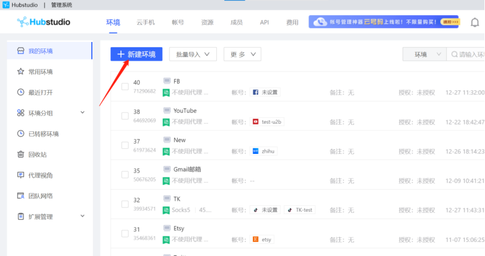Click the clipboard icon beside 扩展管理
Viewport: 485px width, 256px height.
point(20,216)
